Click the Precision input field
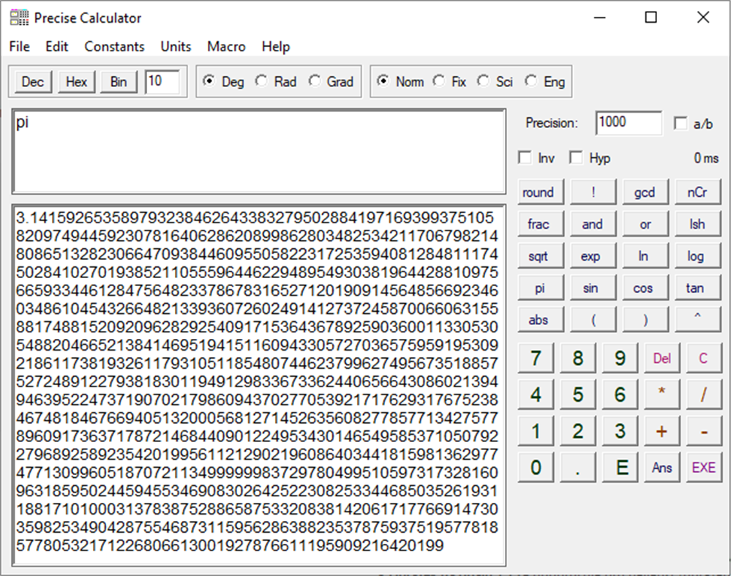The image size is (731, 576). pyautogui.click(x=627, y=122)
